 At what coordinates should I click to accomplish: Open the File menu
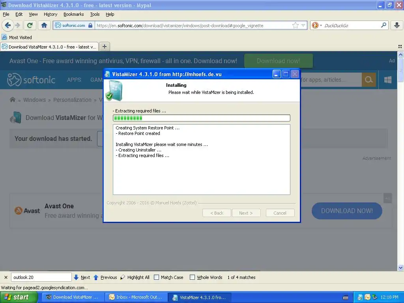coord(6,14)
